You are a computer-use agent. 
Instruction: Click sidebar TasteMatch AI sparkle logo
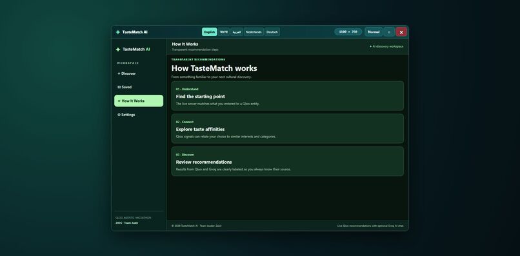point(117,50)
